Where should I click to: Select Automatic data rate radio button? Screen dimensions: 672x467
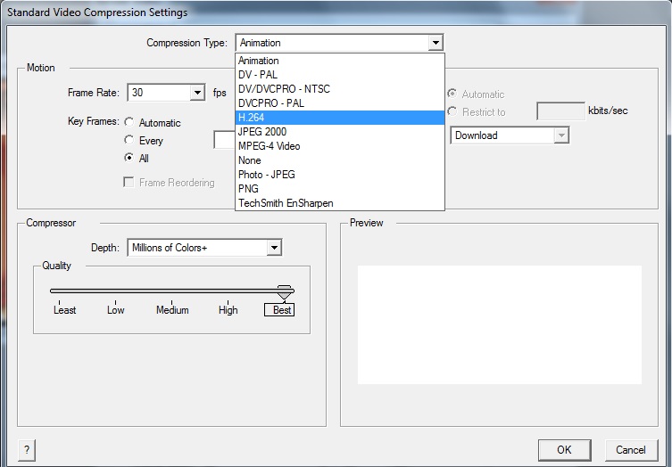click(452, 94)
